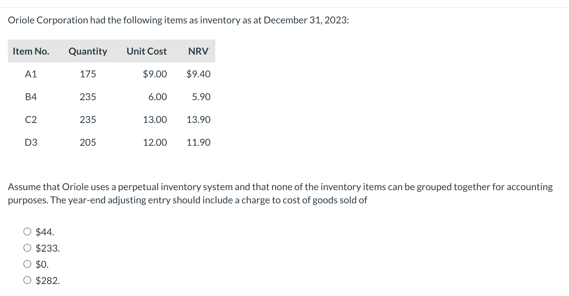The height and width of the screenshot is (296, 569).
Task: Click the Unit Cost column header
Action: (147, 51)
